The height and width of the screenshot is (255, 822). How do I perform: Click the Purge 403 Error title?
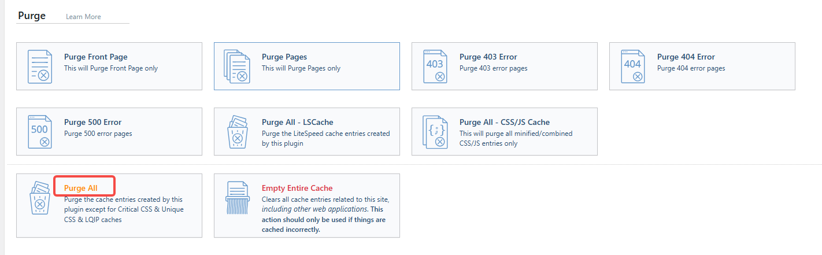click(x=488, y=57)
